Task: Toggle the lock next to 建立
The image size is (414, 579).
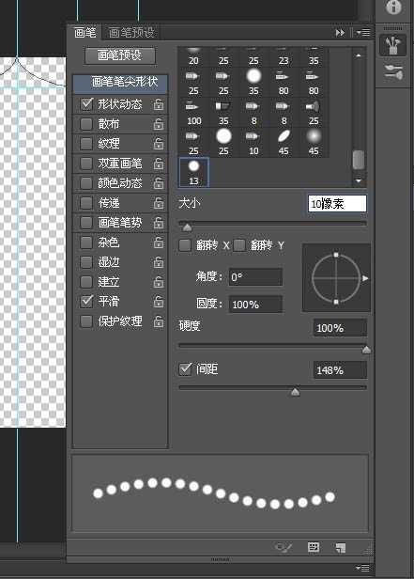Action: 159,282
